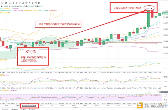Select MTM in the bottom RSI pane row
168x110 pixels.
click(x=47, y=103)
